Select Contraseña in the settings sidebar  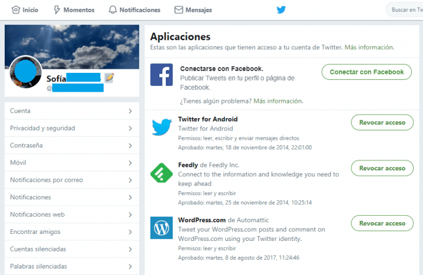72,146
